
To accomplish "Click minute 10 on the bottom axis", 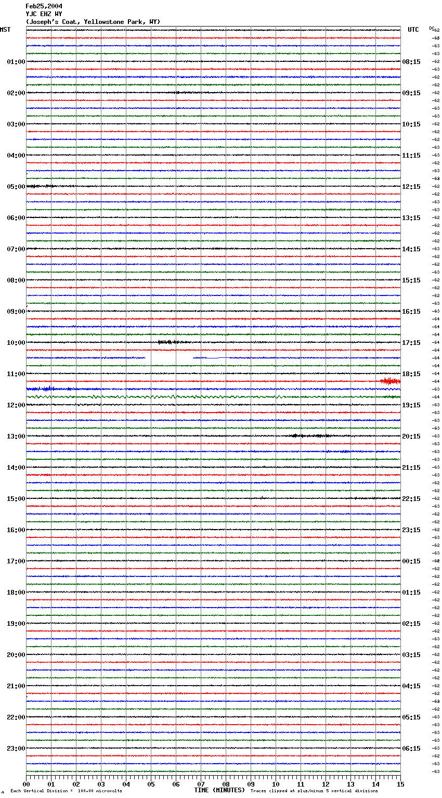I will click(276, 784).
